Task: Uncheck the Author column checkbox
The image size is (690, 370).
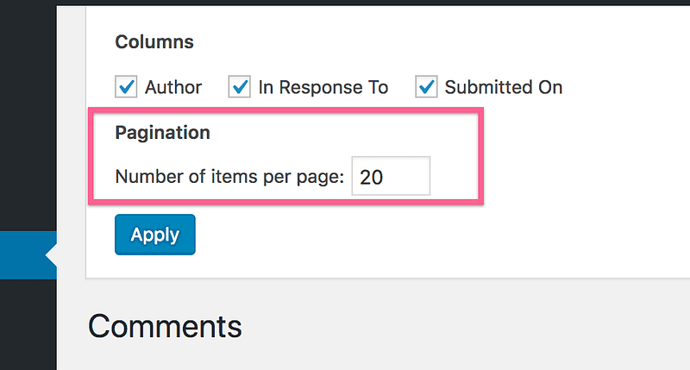Action: point(126,87)
